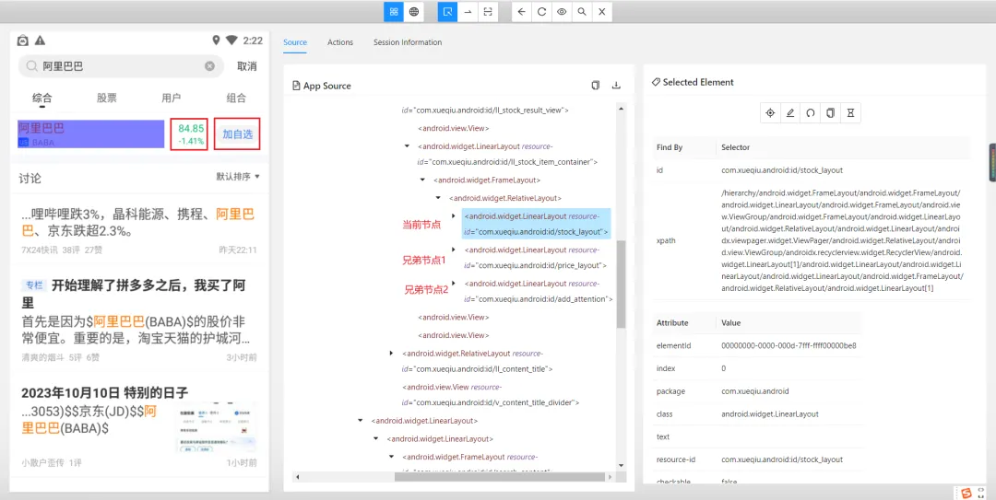Select the 组合 tab in the app
This screenshot has height=500, width=996.
[236, 98]
